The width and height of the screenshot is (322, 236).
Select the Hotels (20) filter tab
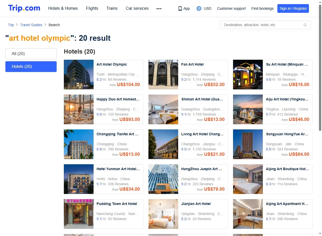tap(31, 67)
